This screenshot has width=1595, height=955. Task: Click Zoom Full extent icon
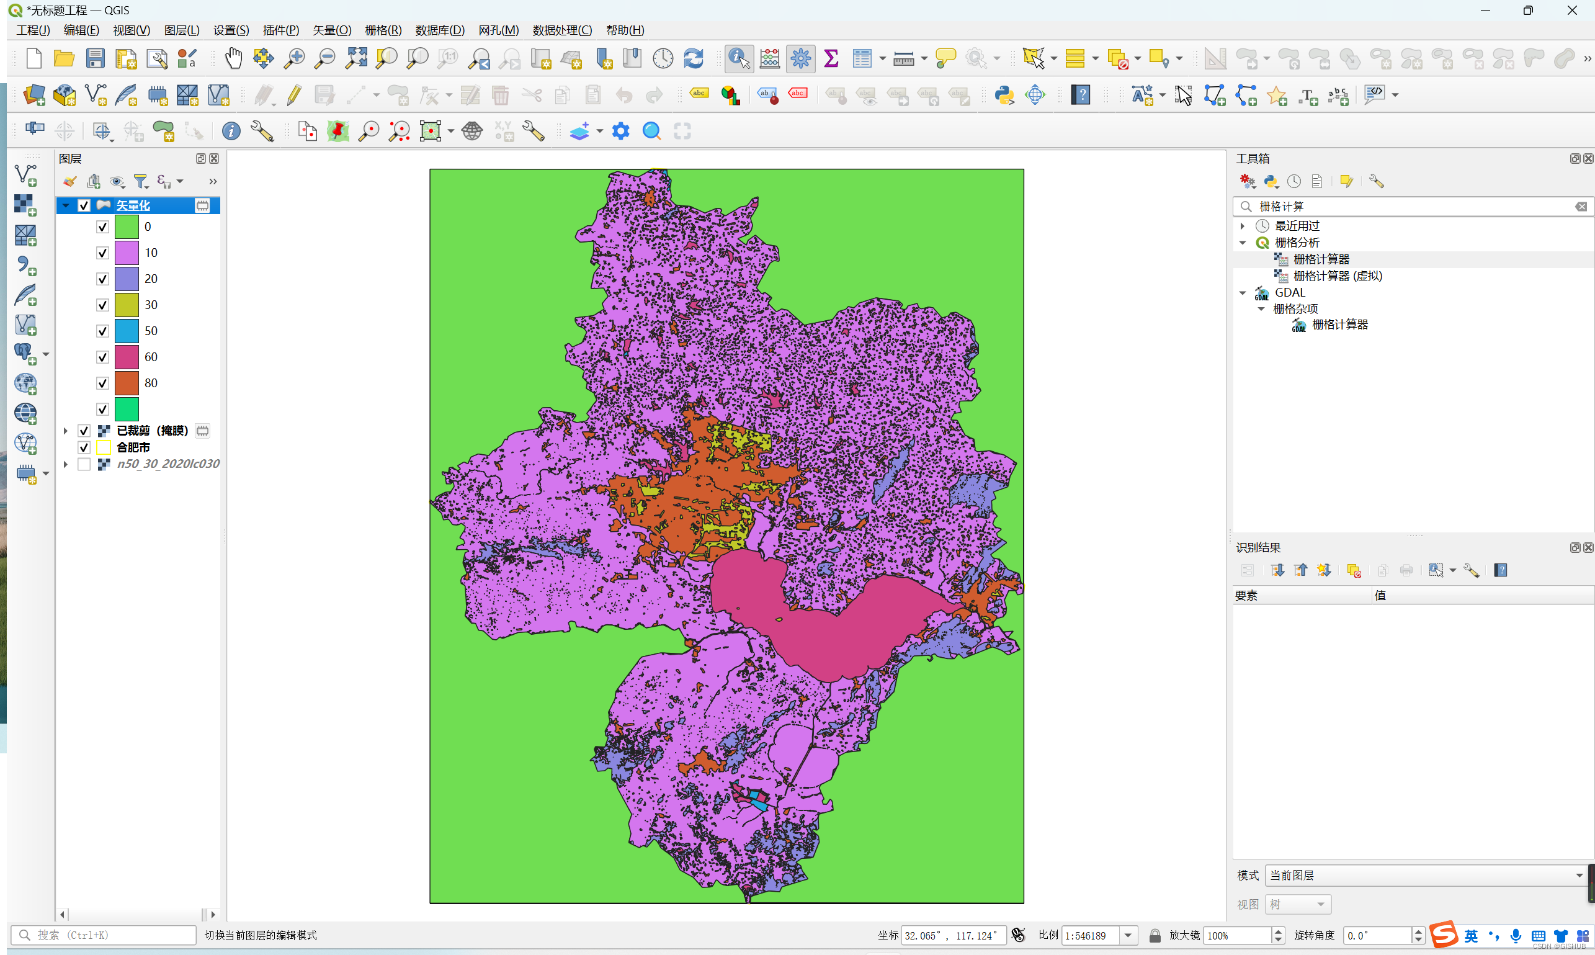[356, 58]
